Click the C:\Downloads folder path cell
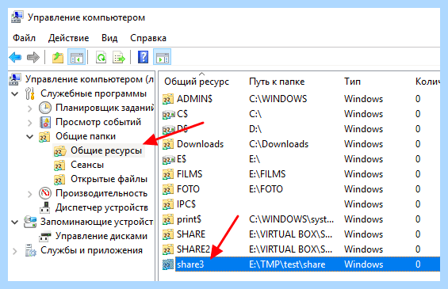Image resolution: width=448 pixels, height=289 pixels. point(278,144)
